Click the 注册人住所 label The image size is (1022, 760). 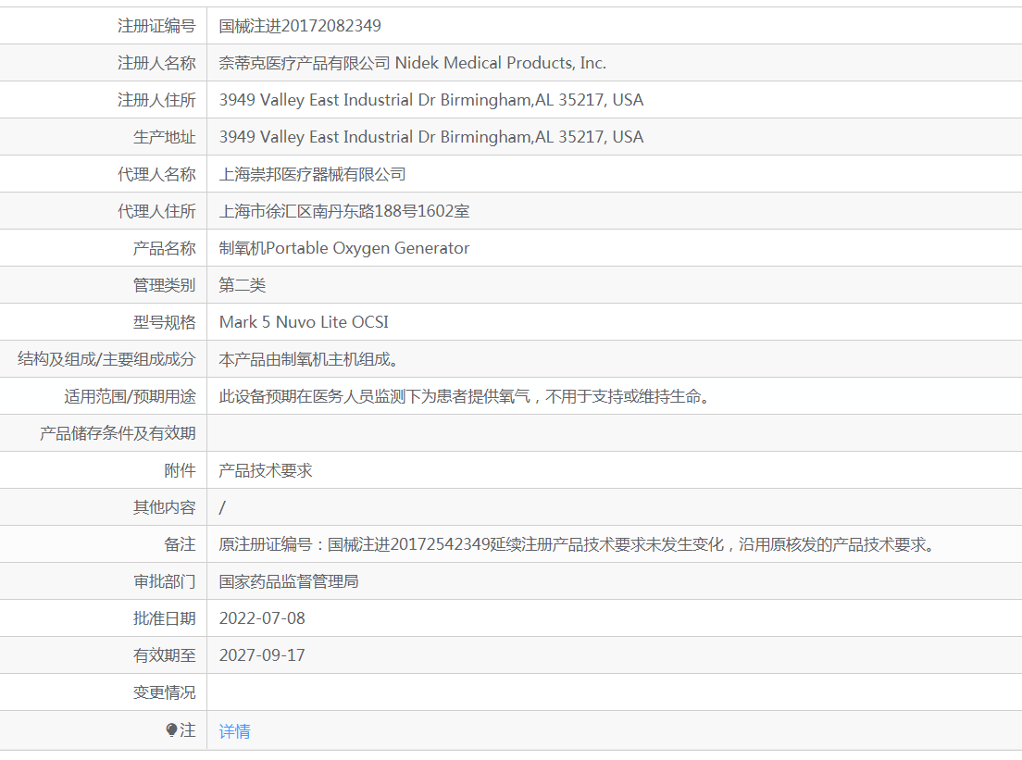pos(156,100)
